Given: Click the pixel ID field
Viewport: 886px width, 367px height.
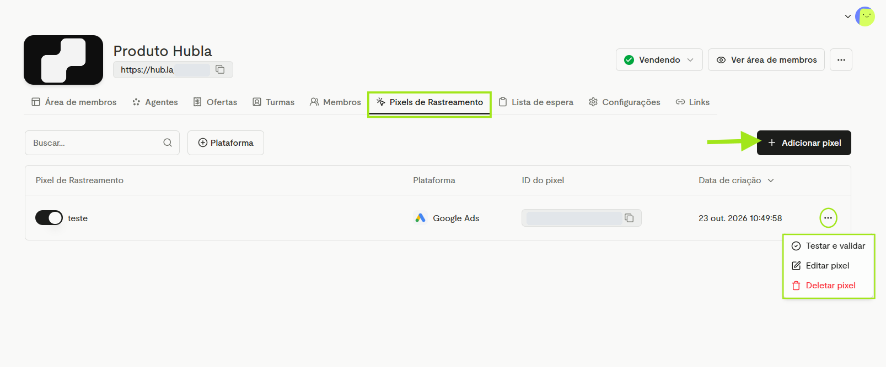Looking at the screenshot, I should coord(582,218).
